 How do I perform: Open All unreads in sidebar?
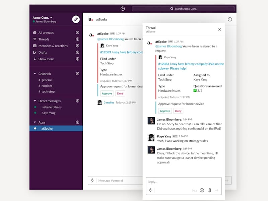point(46,32)
